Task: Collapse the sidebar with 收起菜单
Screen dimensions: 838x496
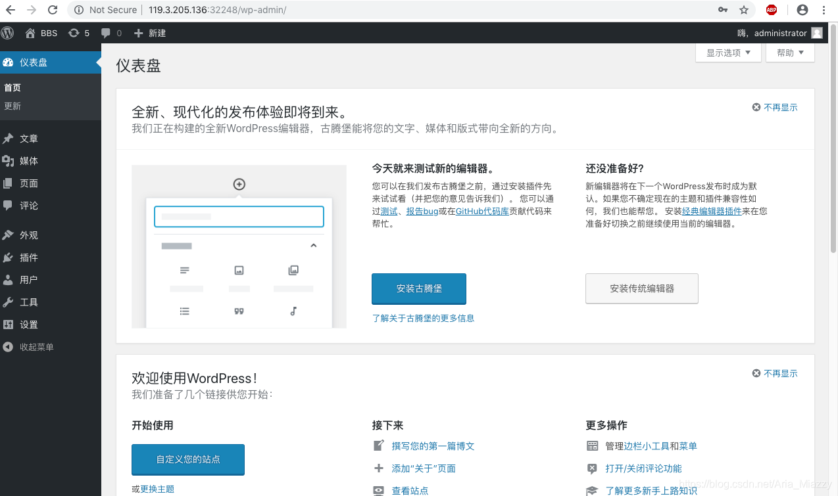Action: 28,347
